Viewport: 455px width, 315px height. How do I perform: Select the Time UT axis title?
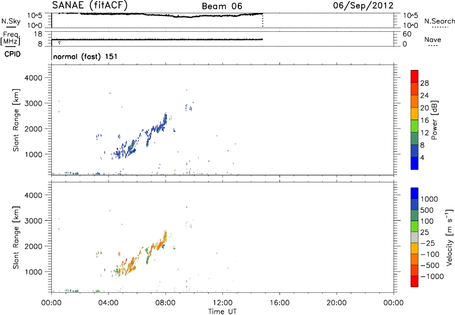pyautogui.click(x=222, y=312)
